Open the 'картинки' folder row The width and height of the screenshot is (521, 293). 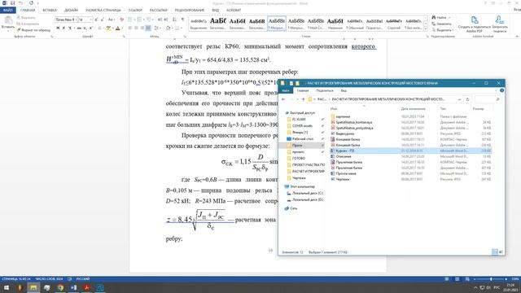(x=410, y=116)
